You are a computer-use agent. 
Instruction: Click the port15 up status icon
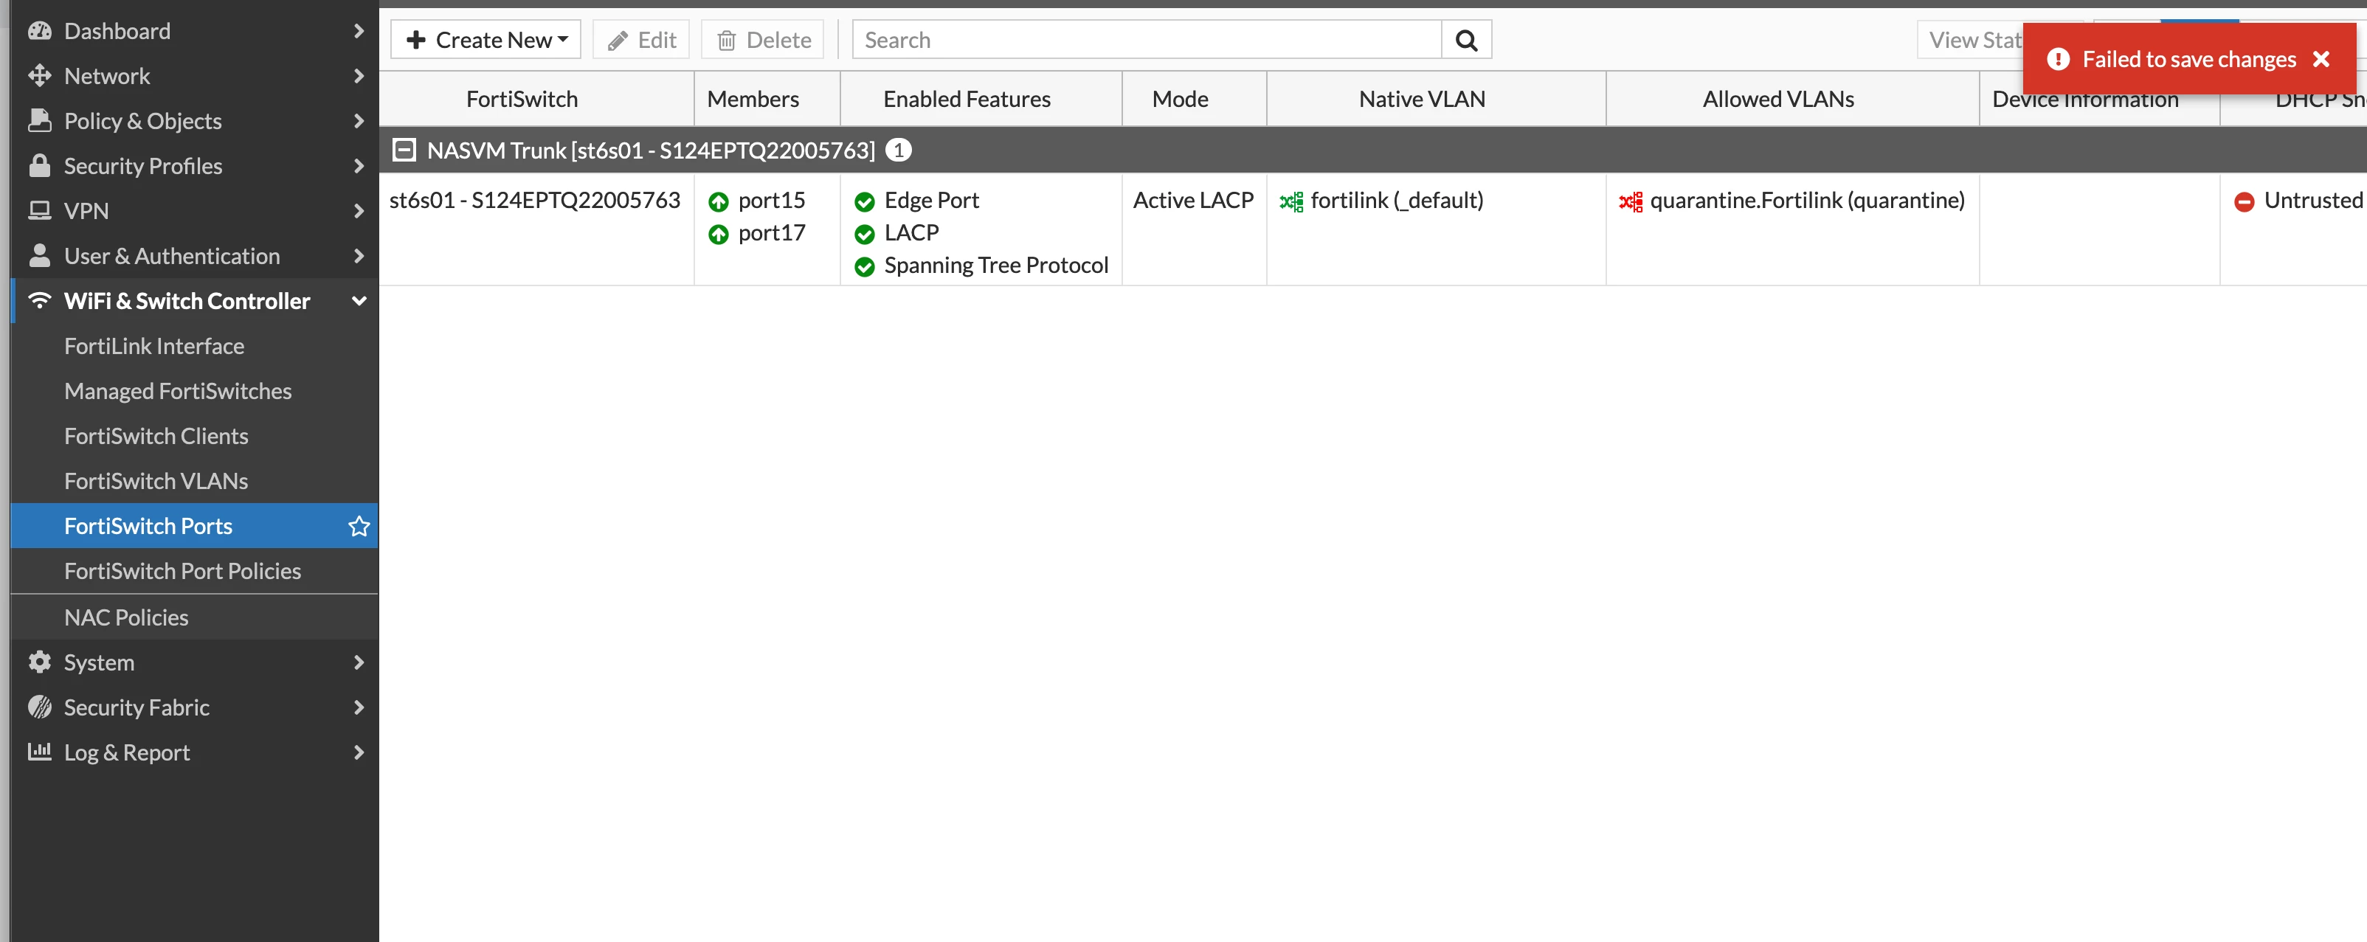719,201
